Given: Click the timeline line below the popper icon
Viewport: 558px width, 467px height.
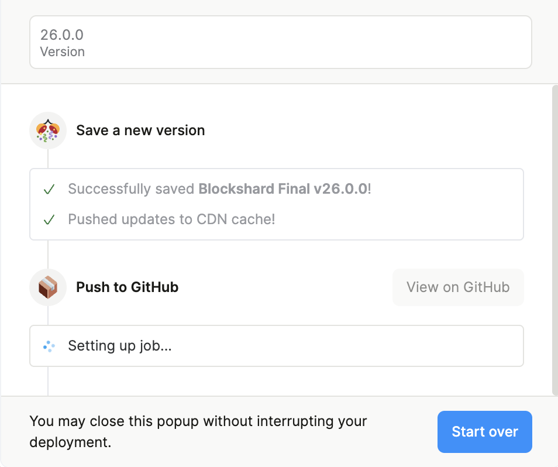Looking at the screenshot, I should [48, 158].
